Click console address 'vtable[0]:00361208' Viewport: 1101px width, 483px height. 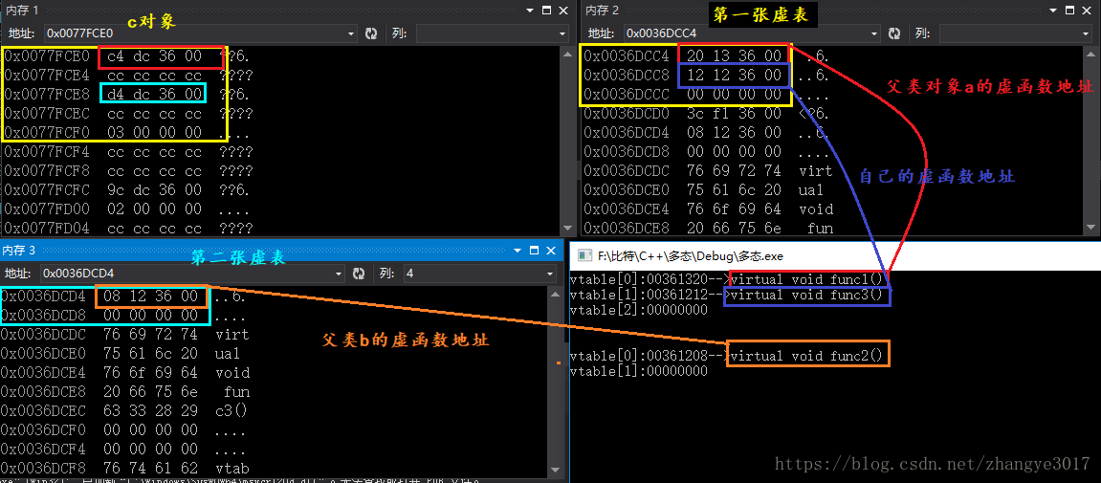coord(639,355)
